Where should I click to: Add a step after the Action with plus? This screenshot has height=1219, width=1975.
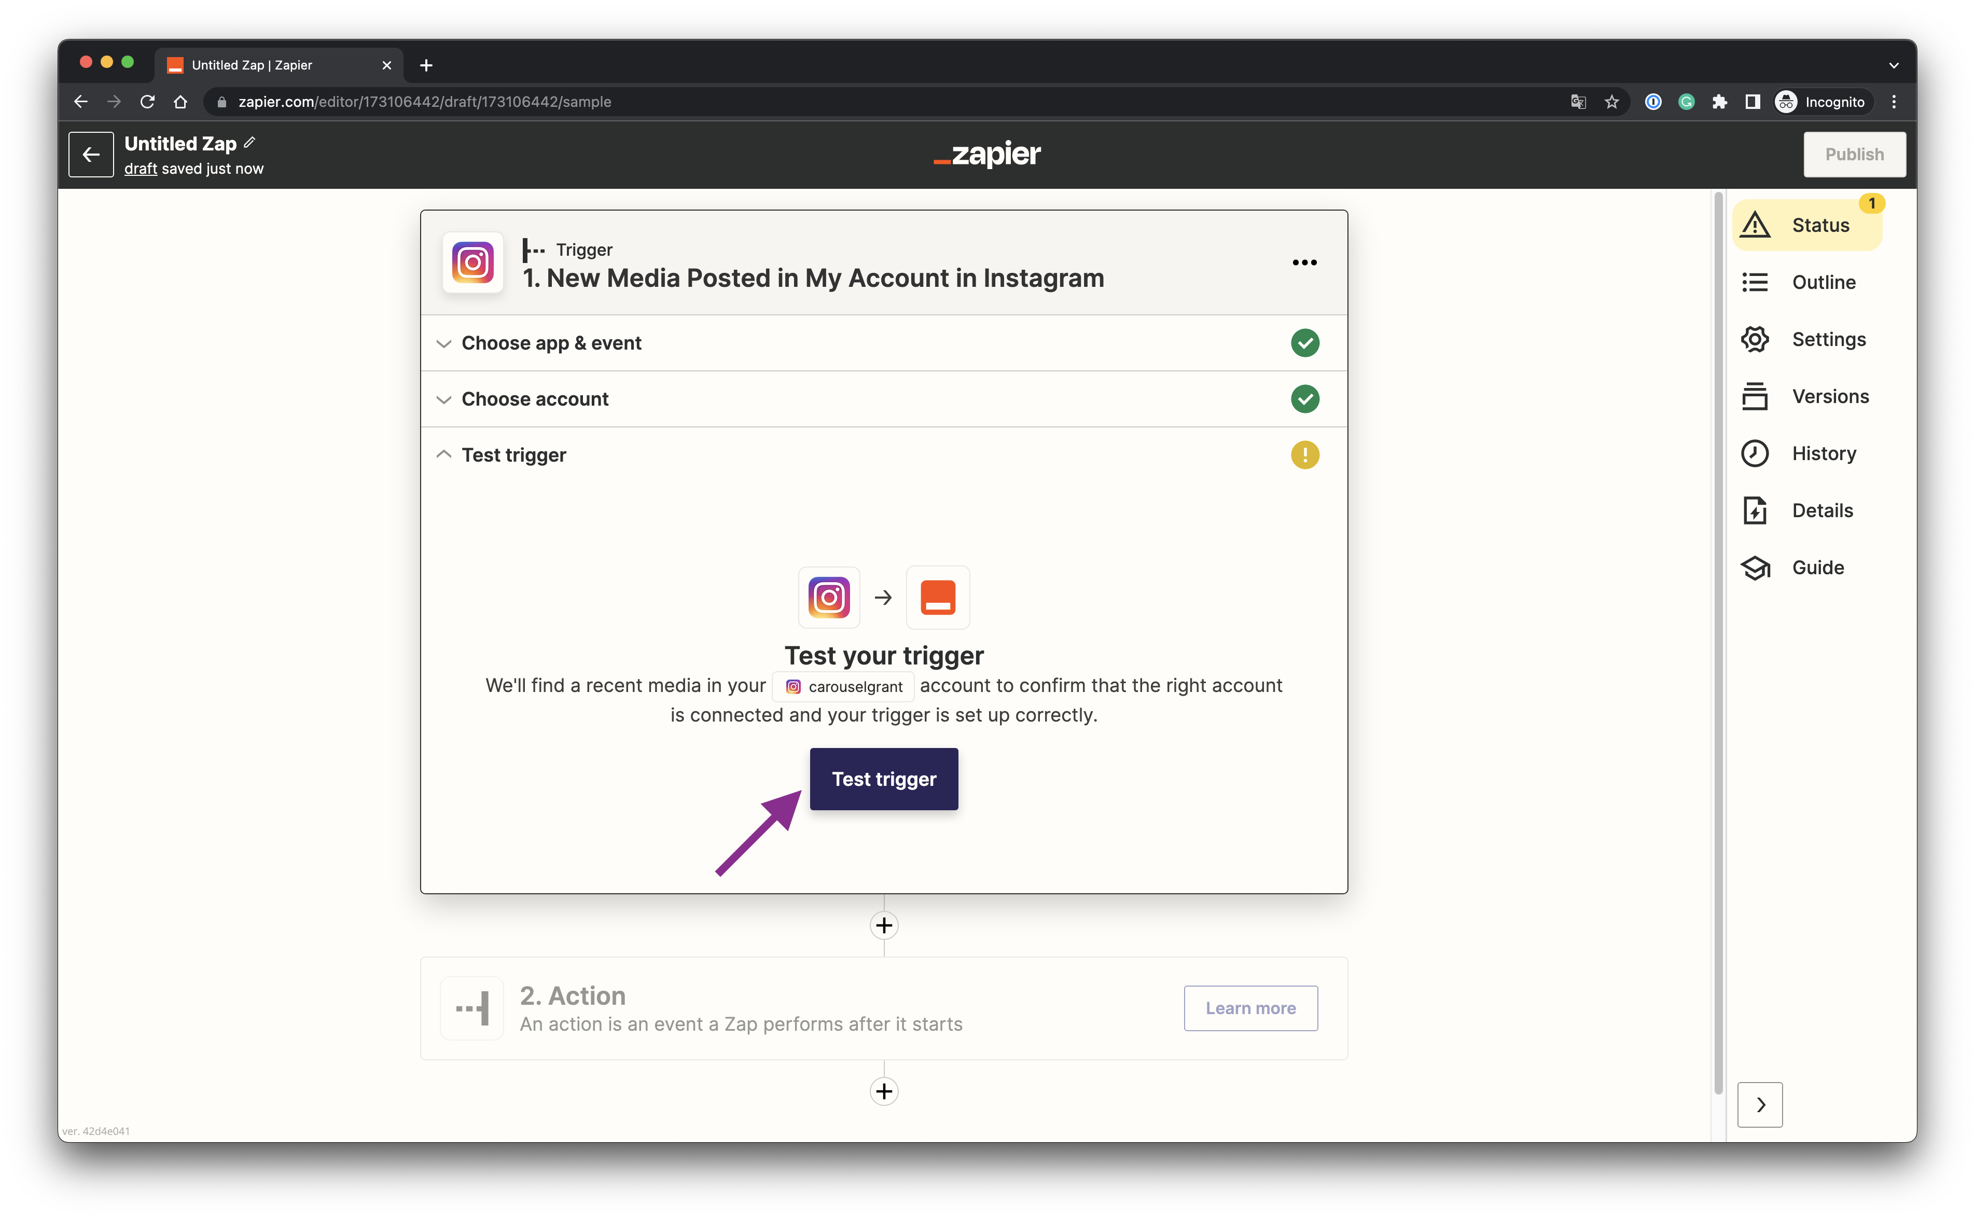click(x=883, y=1092)
